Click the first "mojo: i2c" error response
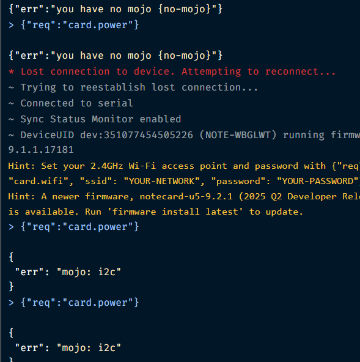The height and width of the screenshot is (362, 360). point(68,272)
